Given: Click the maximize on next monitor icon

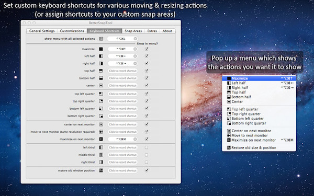Looking at the screenshot, I should 101,139.
